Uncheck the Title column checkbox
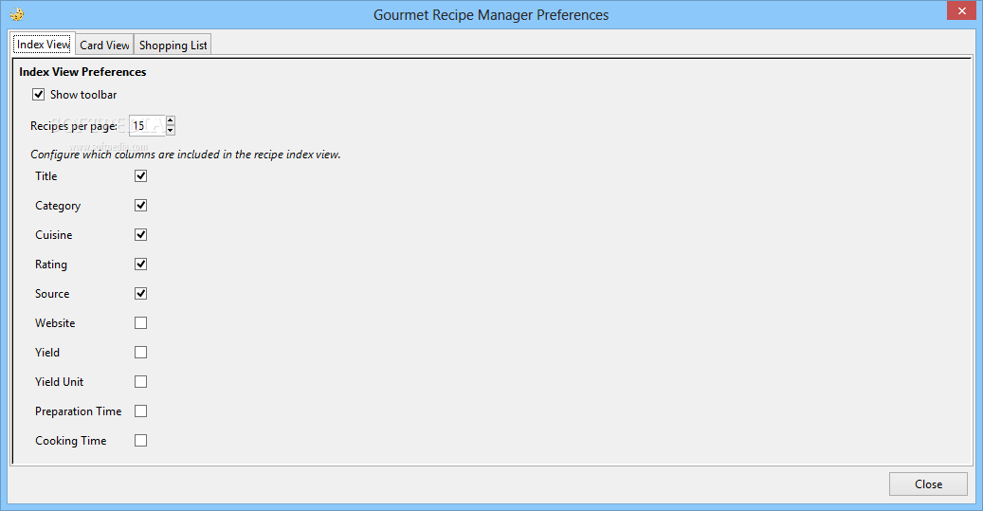Screen dimensions: 983x511 pyautogui.click(x=141, y=176)
